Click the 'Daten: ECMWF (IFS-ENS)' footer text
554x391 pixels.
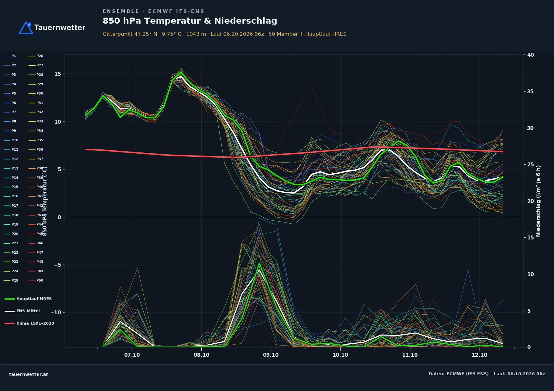[x=487, y=374]
